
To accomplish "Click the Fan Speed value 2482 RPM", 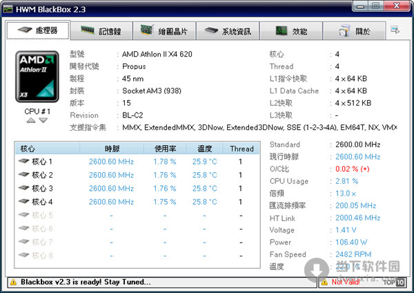I will click(x=353, y=254).
